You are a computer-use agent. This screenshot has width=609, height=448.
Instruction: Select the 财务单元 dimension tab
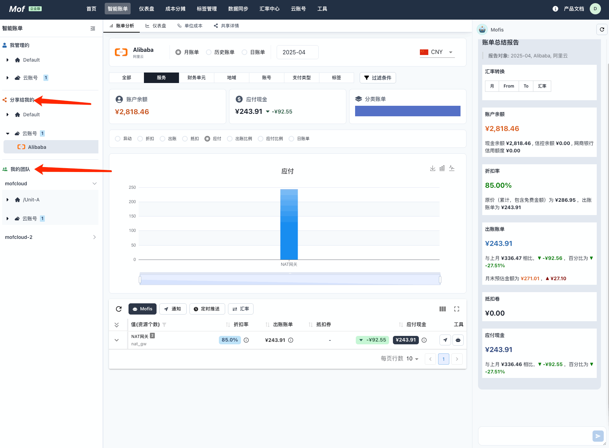196,78
